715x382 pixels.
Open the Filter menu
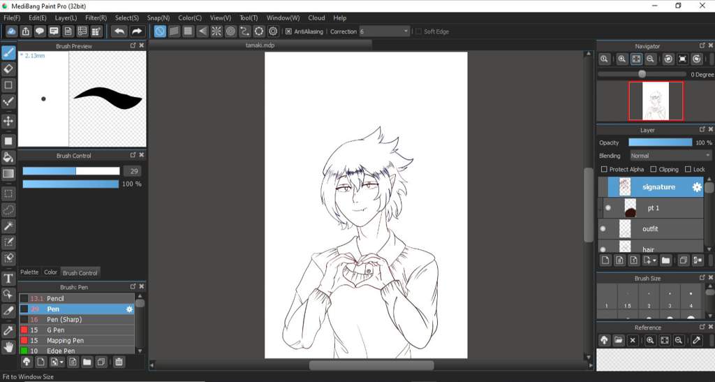[x=96, y=17]
